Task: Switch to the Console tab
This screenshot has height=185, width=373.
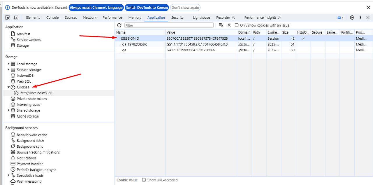Action: click(52, 18)
